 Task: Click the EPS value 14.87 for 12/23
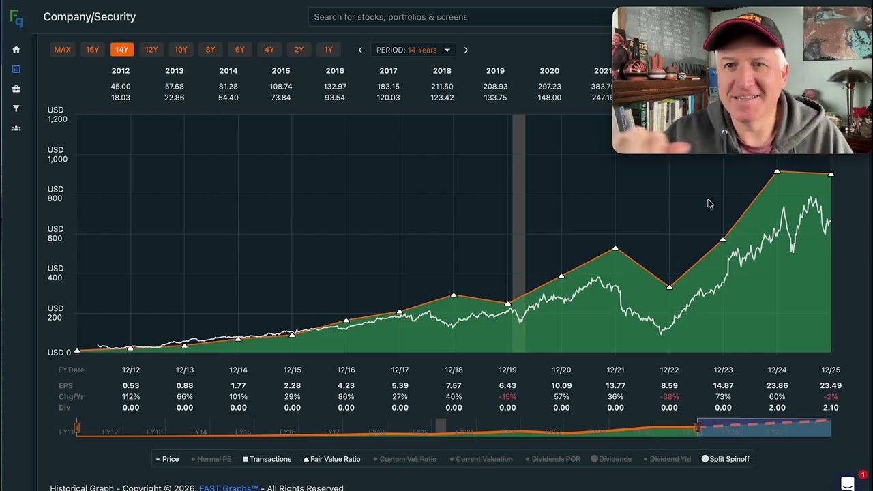[x=723, y=386]
